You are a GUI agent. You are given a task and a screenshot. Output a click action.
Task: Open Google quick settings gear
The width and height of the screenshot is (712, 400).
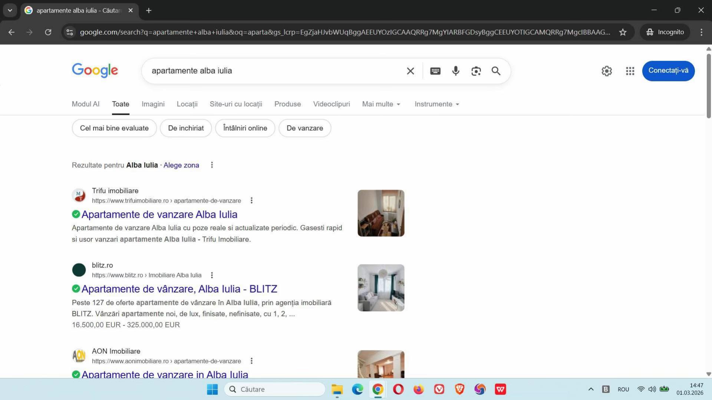pos(607,71)
